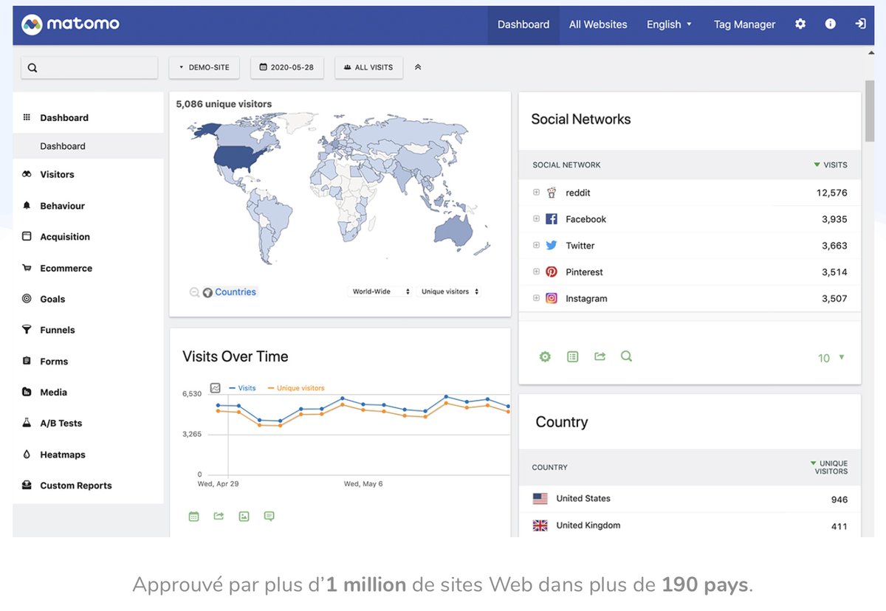
Task: Click the reddit icon in Social Networks
Action: (x=552, y=193)
